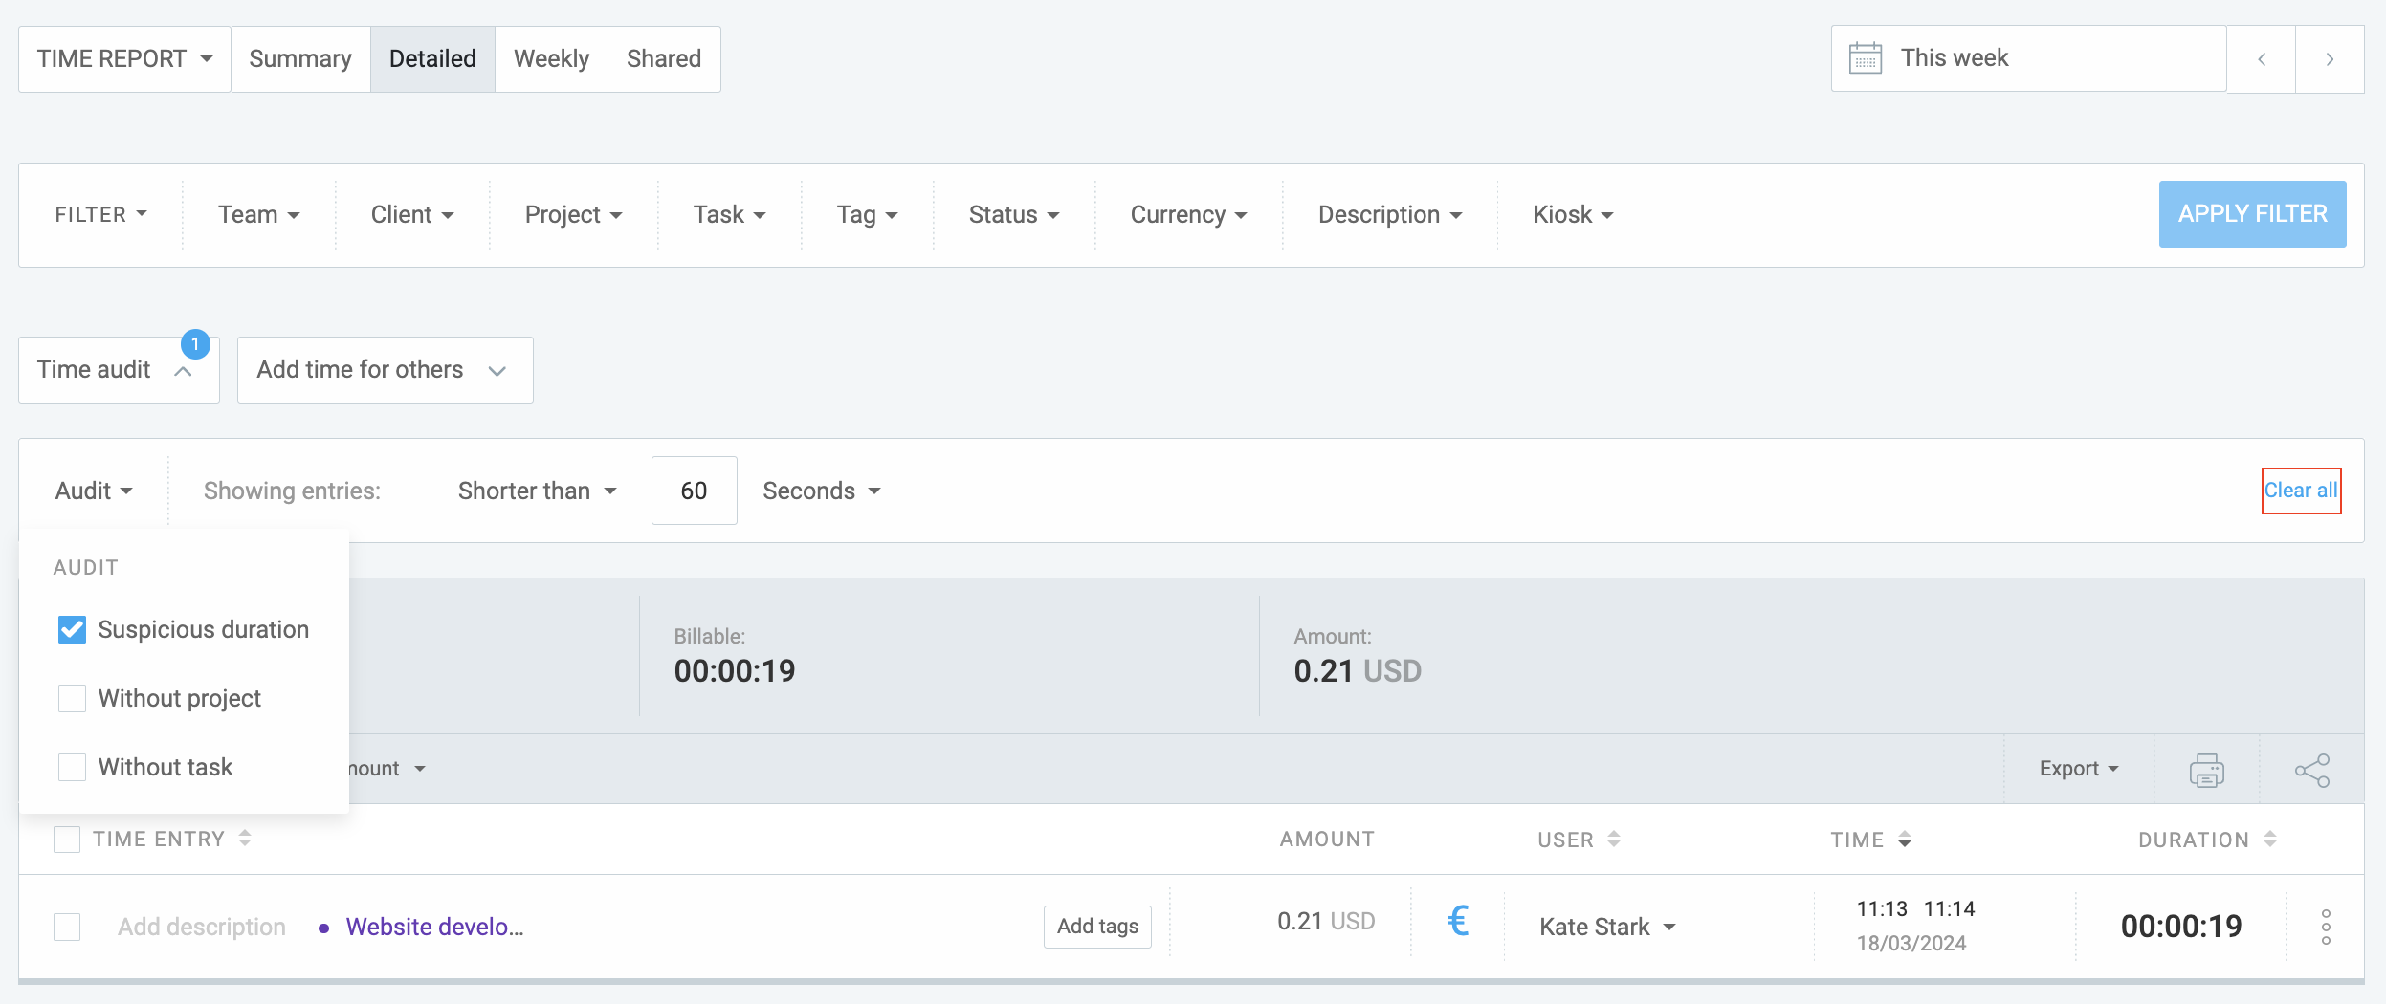2386x1004 pixels.
Task: Click the euro billable icon
Action: (x=1457, y=922)
